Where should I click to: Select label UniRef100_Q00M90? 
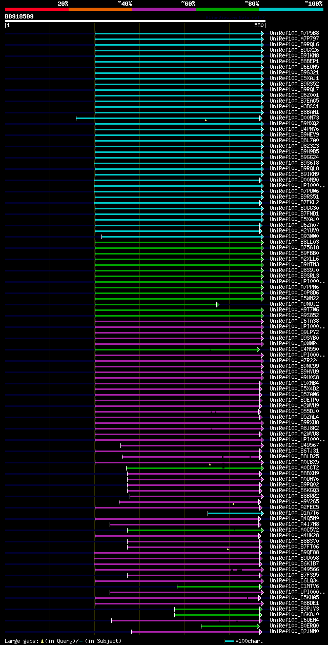(294, 180)
